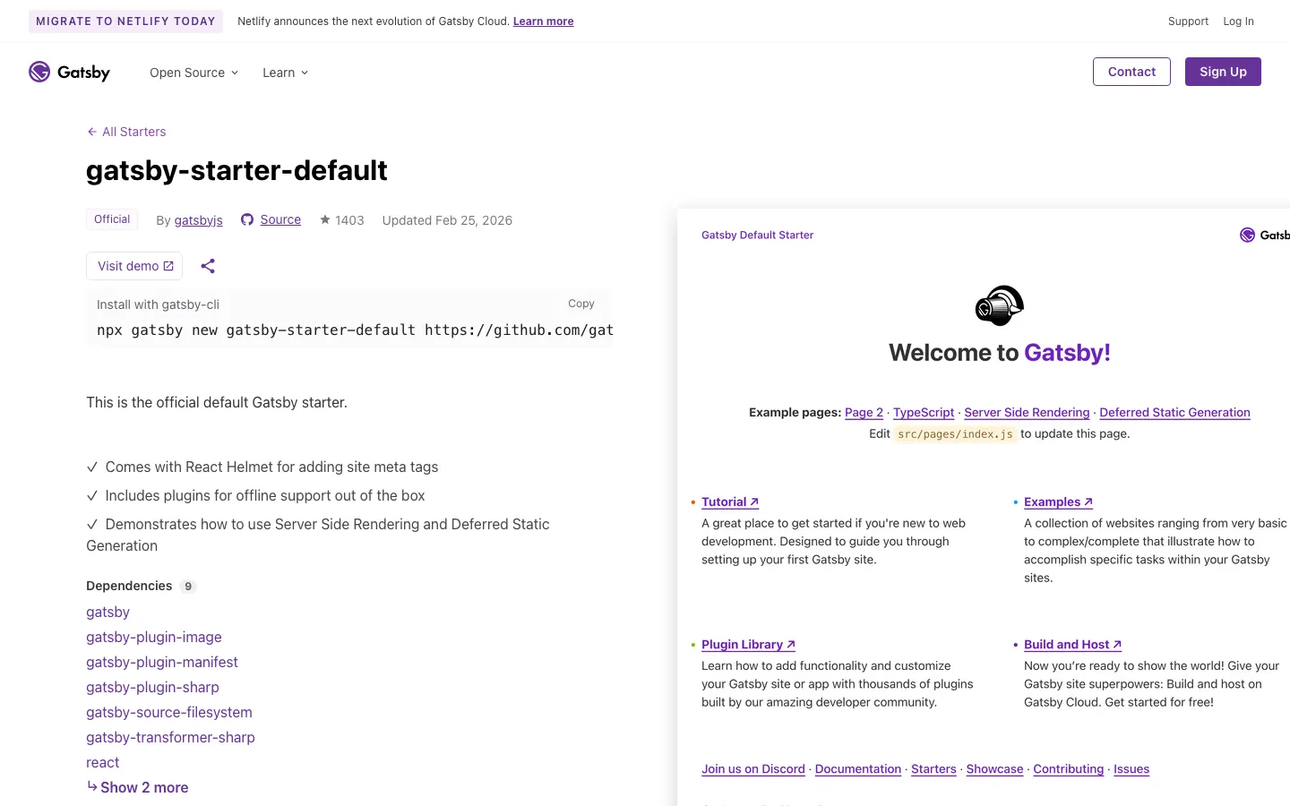This screenshot has width=1290, height=806.
Task: Open the gatsby-transformer-sharp dependency
Action: click(170, 737)
